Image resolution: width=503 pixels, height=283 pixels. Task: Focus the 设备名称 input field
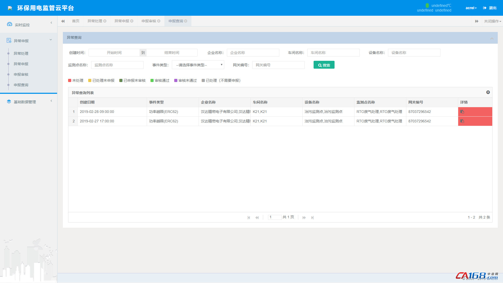click(414, 53)
